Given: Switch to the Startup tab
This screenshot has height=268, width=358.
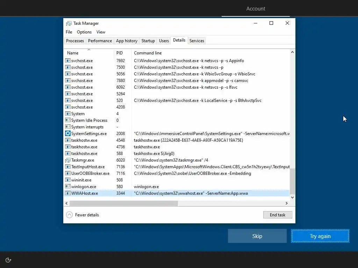Looking at the screenshot, I should tap(148, 41).
